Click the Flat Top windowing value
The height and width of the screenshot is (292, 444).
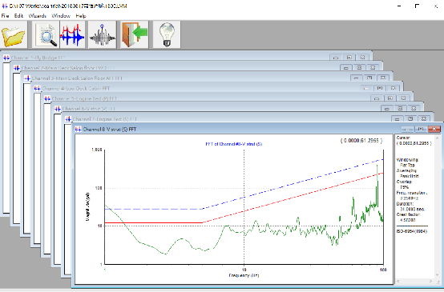point(407,165)
